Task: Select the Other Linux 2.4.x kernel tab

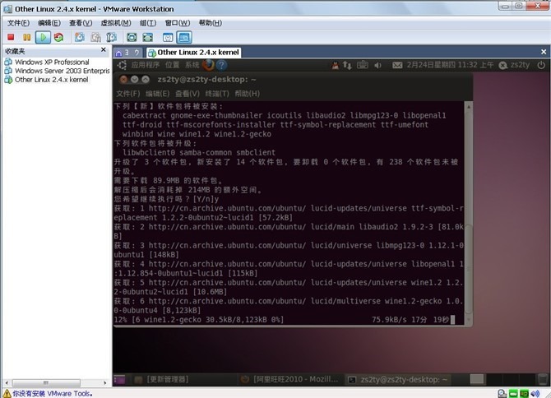Action: coord(193,53)
